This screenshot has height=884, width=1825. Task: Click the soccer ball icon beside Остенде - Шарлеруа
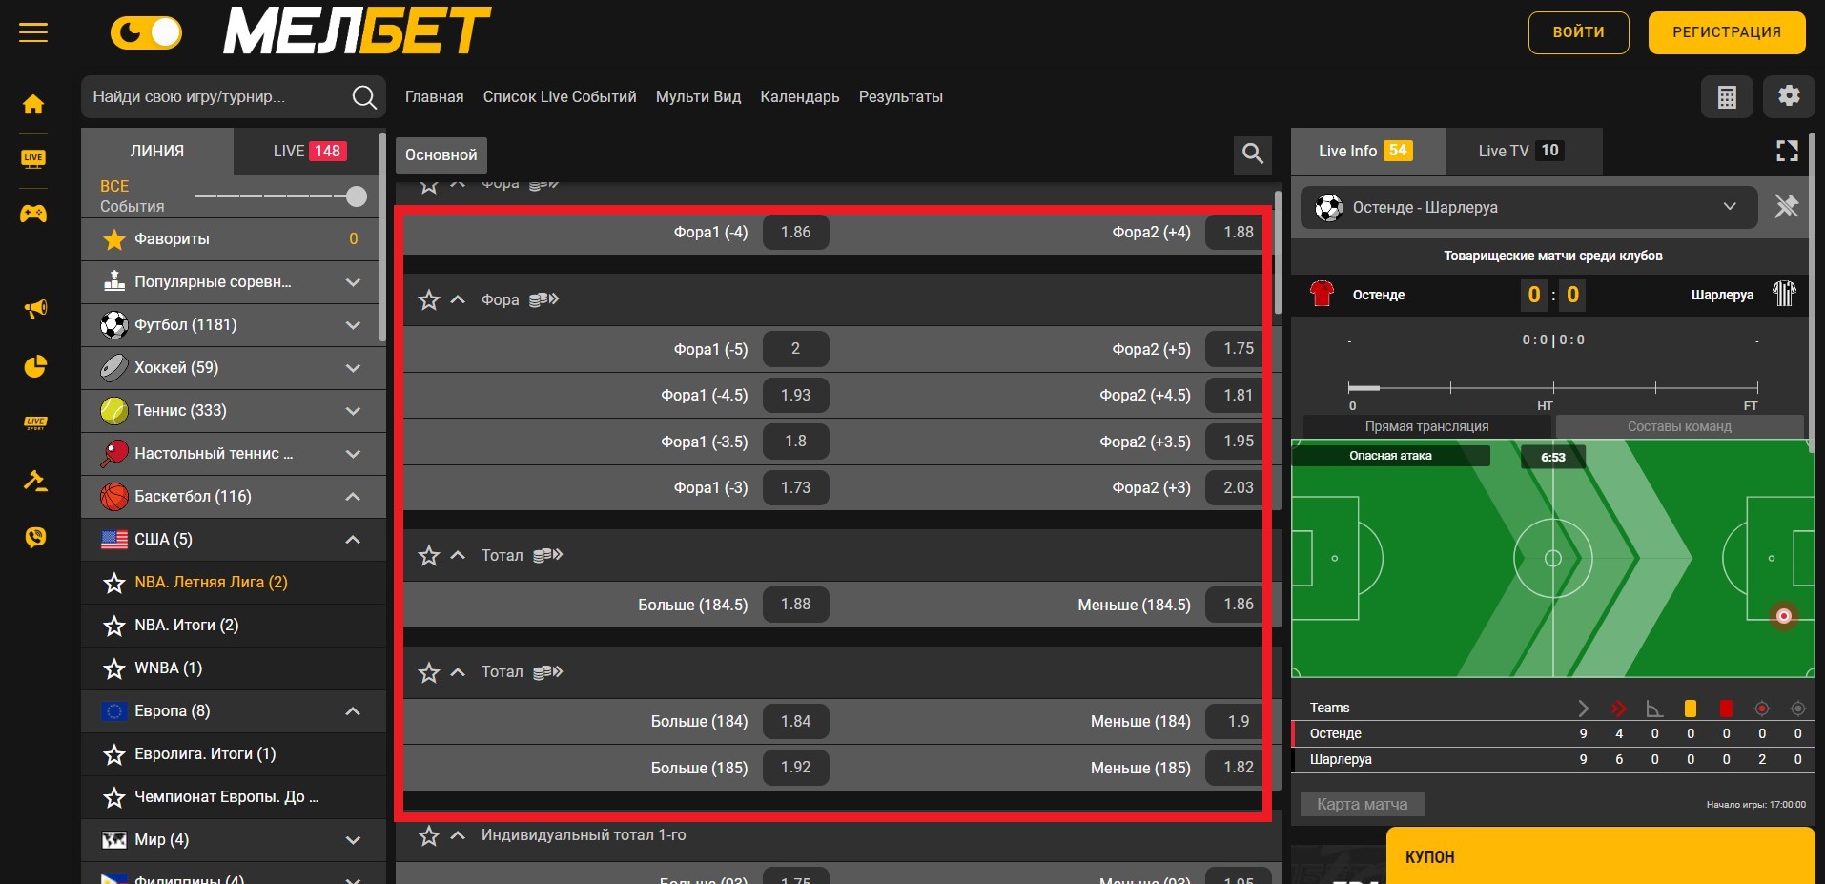coord(1328,207)
